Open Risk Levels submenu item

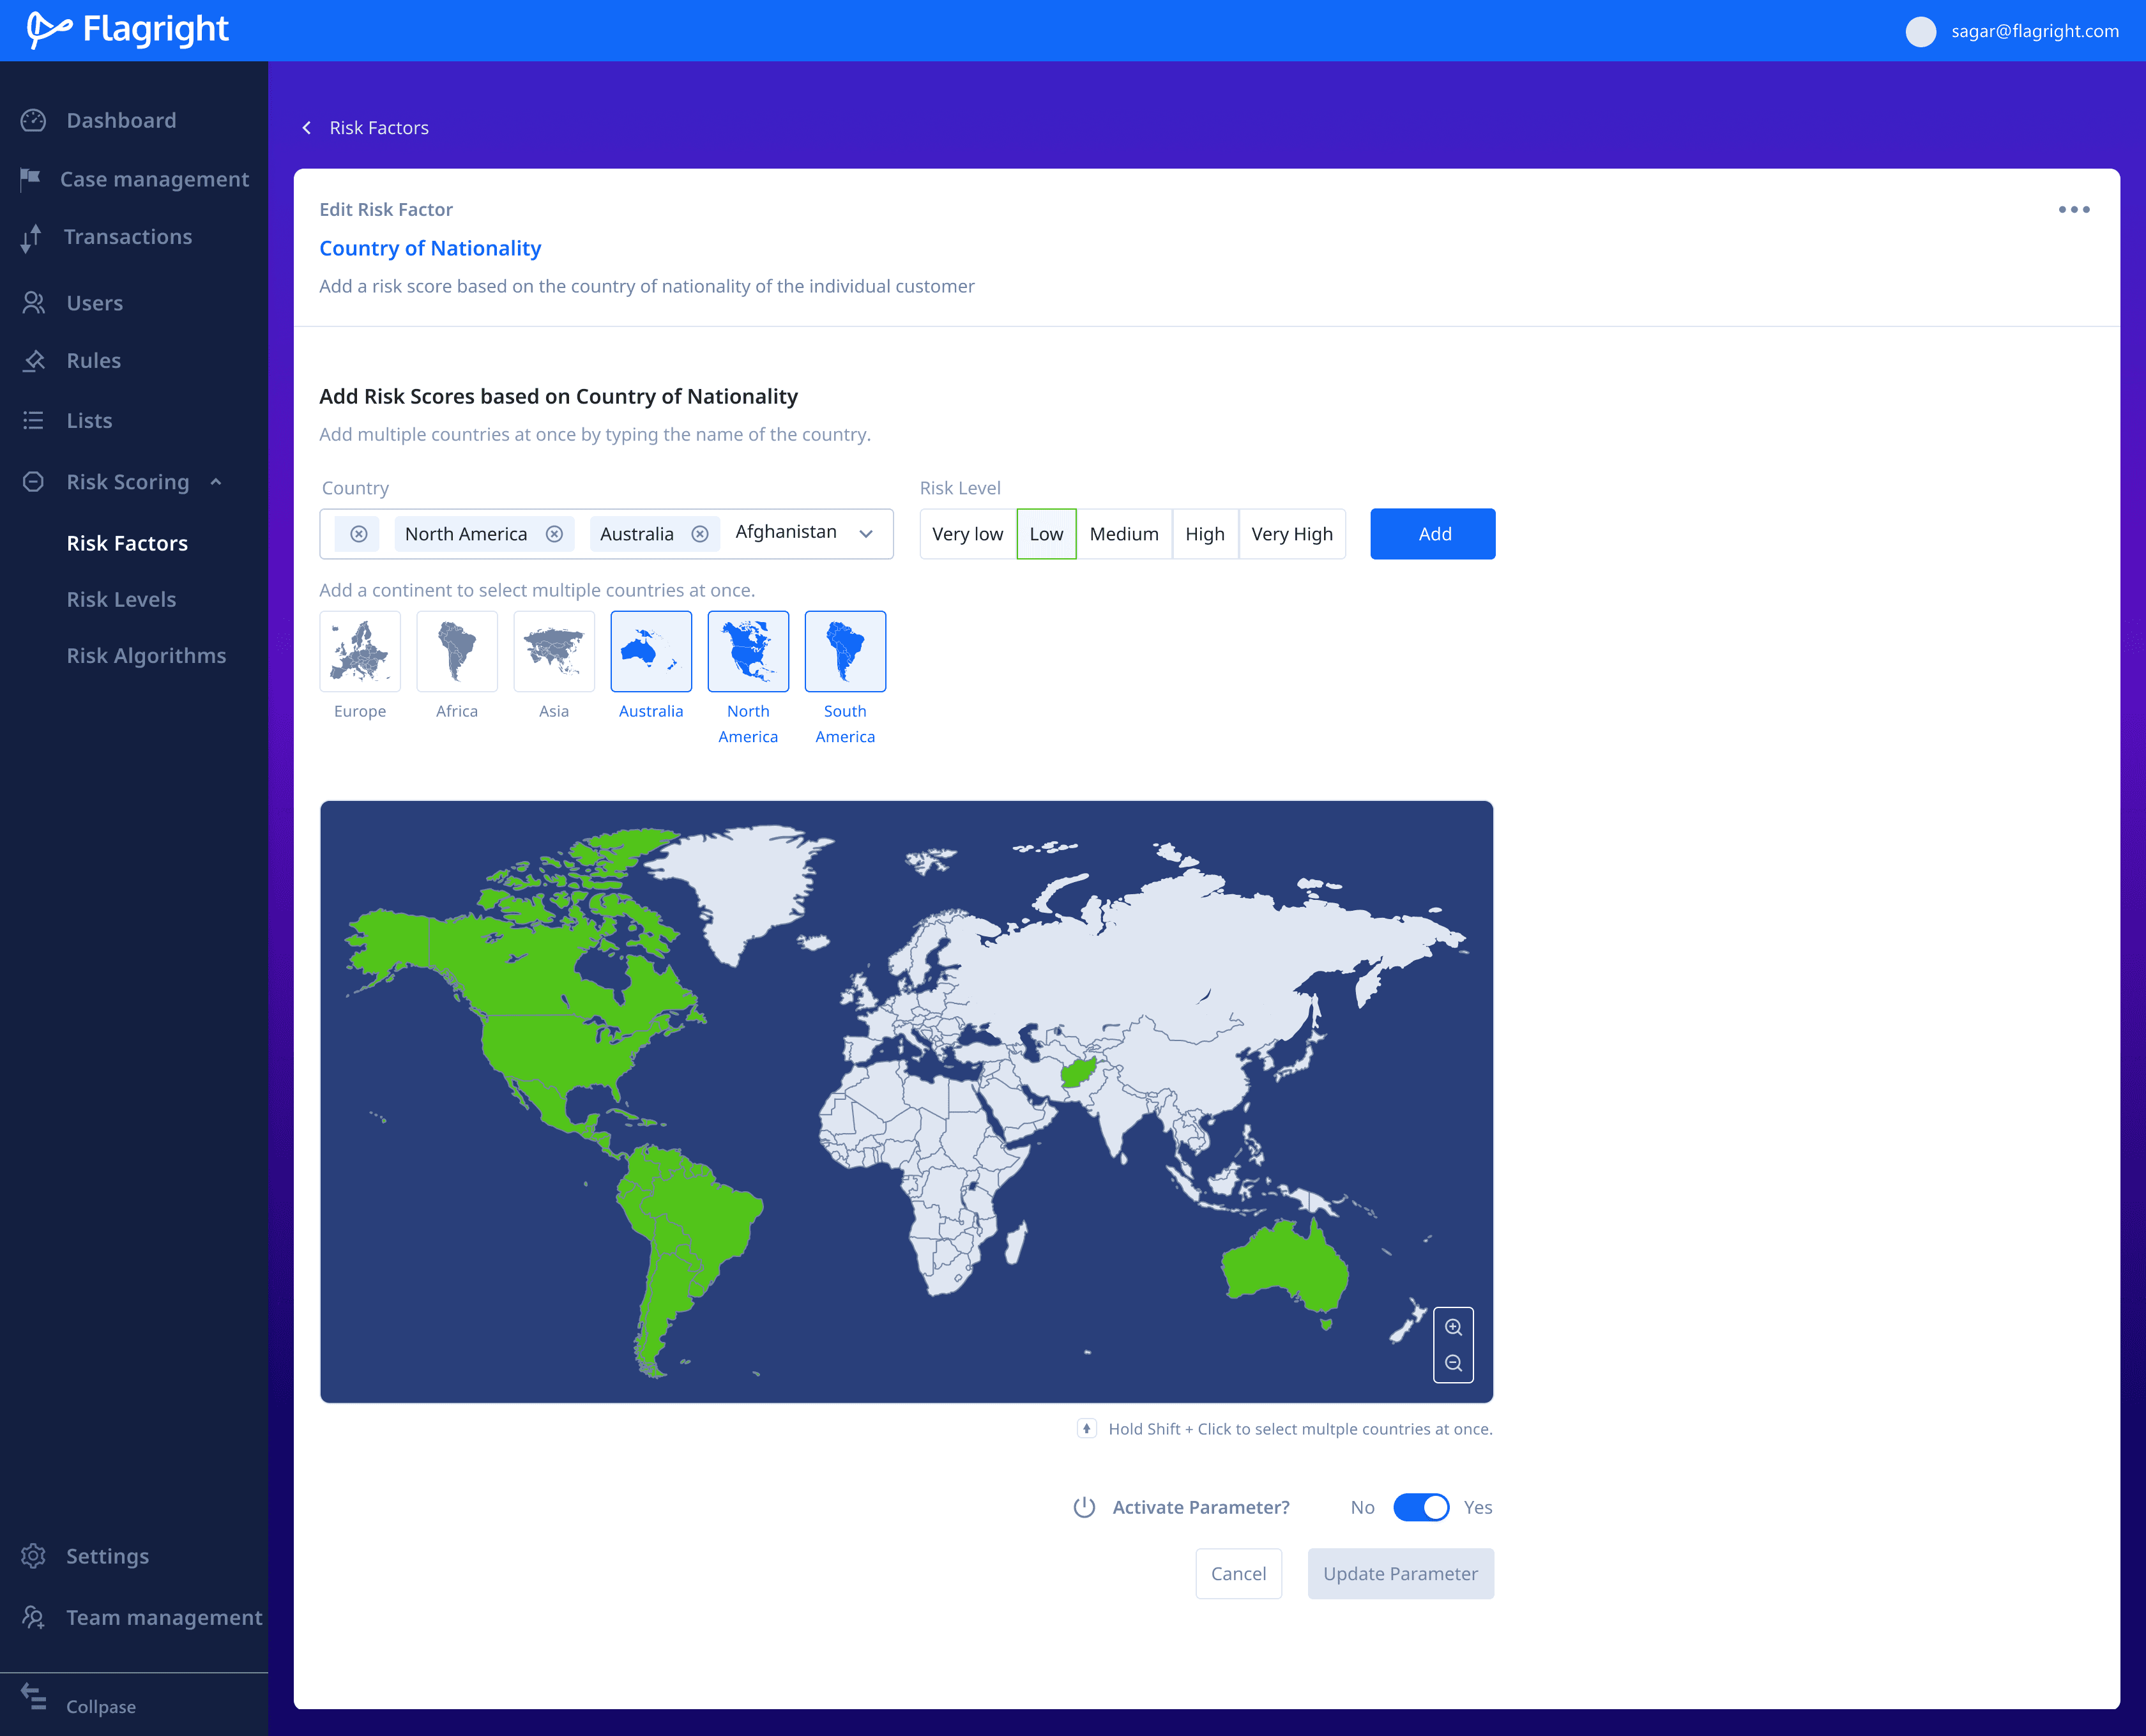121,599
